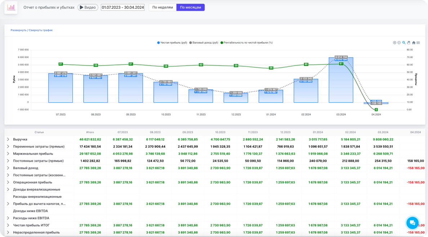Toggle the Валовый доход (руб) legend series
Viewport: 428px width, 237px height.
(205, 43)
